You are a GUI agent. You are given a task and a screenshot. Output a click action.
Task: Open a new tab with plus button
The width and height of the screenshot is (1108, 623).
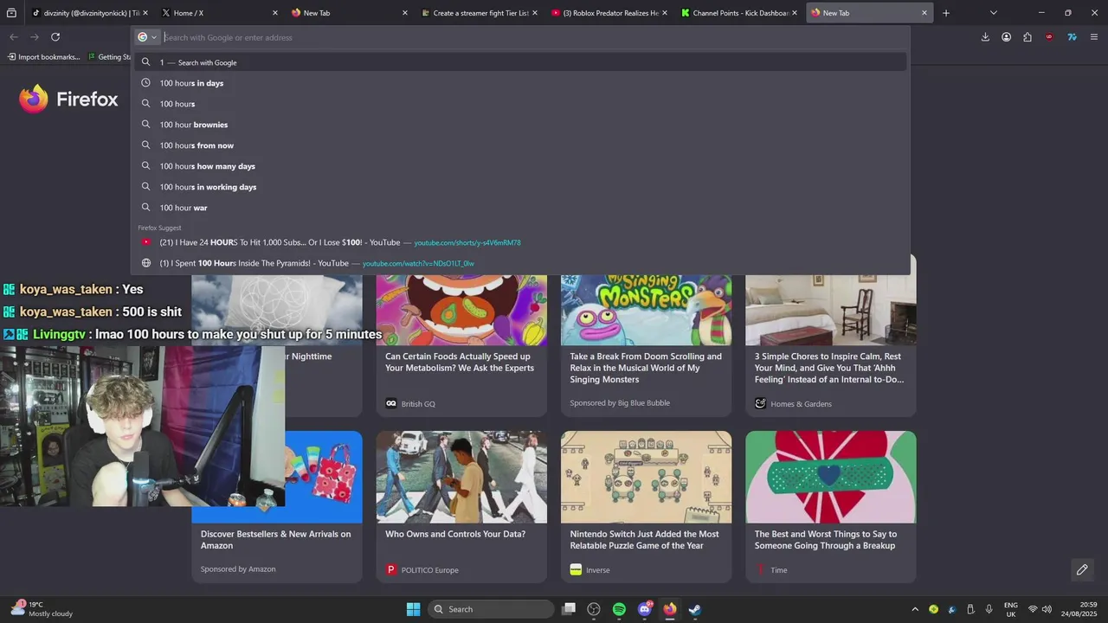946,13
